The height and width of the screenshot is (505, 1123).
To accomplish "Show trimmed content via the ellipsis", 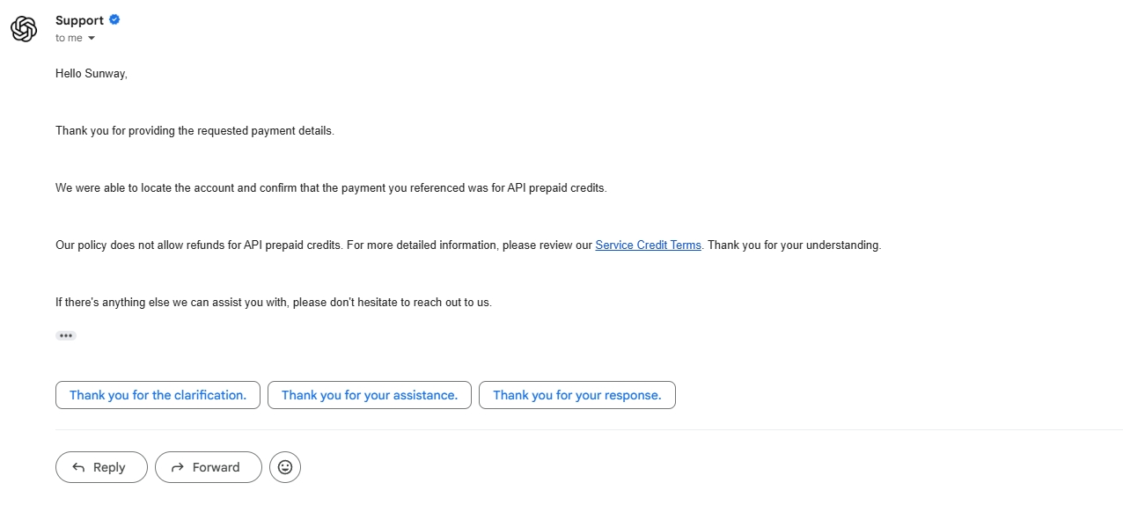I will pyautogui.click(x=66, y=335).
